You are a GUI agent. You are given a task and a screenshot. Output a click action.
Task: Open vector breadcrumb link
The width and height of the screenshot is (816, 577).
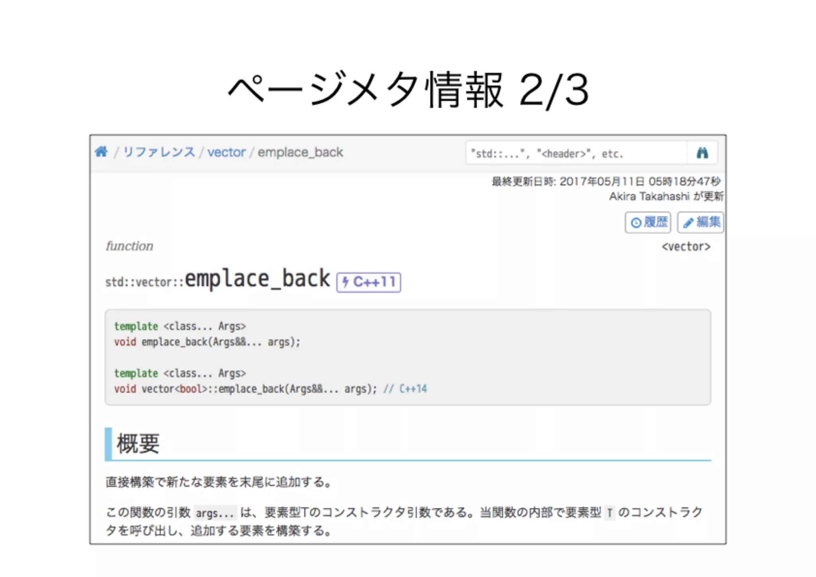226,152
